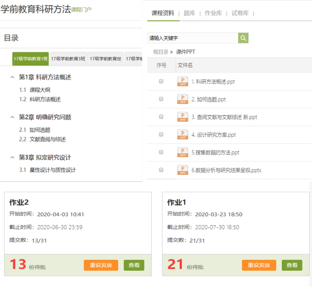This screenshot has height=287, width=312.
Task: Open section 2.2 文献查阅与综述
Action: pyautogui.click(x=47, y=140)
